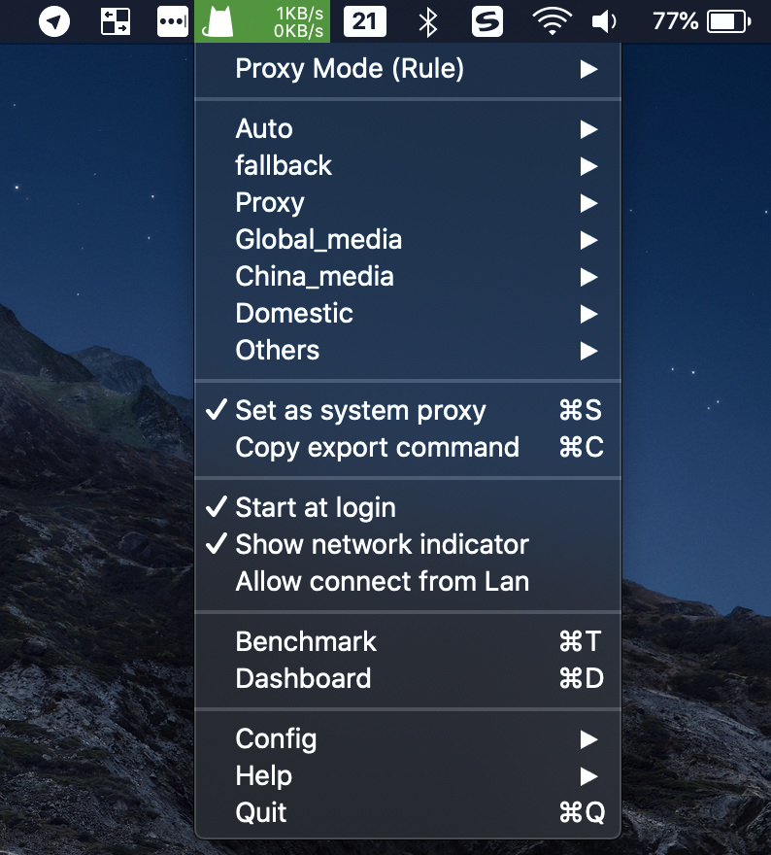The width and height of the screenshot is (771, 855).
Task: Click the ClashX cat icon in menu bar
Action: (x=223, y=21)
